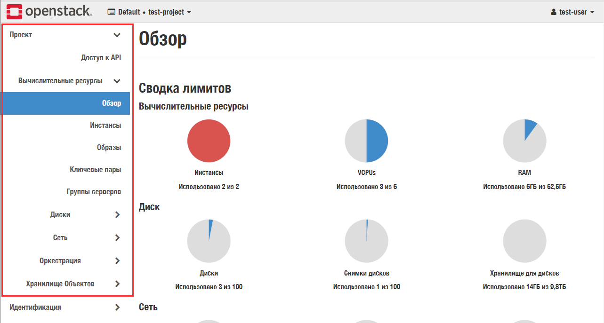
Task: Open Доступ к API page
Action: click(x=101, y=57)
